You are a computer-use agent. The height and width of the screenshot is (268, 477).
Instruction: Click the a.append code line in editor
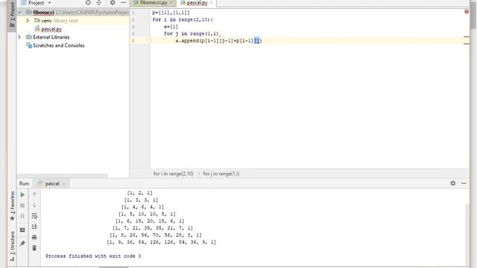pos(218,41)
